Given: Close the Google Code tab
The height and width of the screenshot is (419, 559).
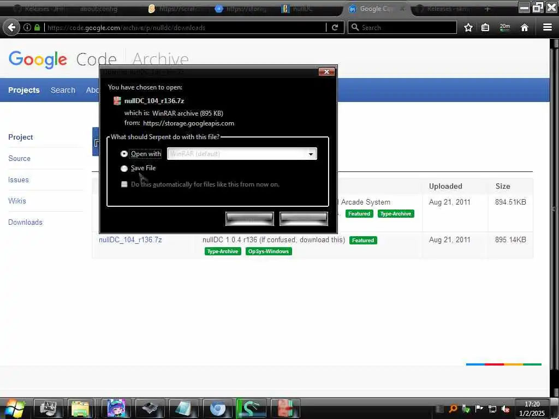Looking at the screenshot, I should pos(402,9).
